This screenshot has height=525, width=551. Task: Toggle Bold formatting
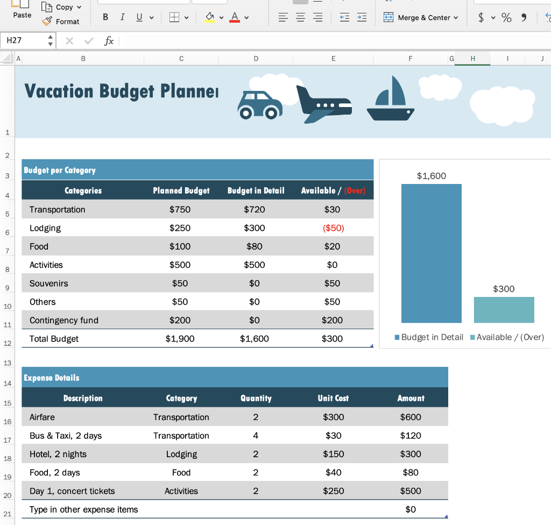click(x=105, y=17)
